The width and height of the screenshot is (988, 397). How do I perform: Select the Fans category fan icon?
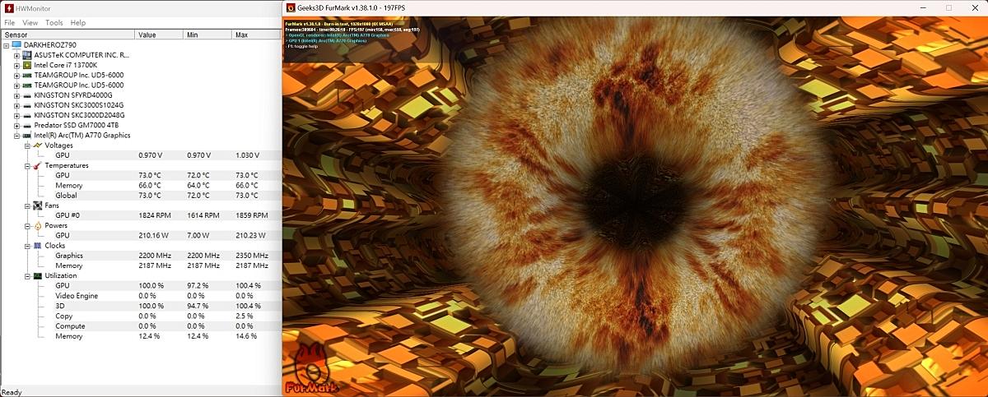(x=37, y=205)
